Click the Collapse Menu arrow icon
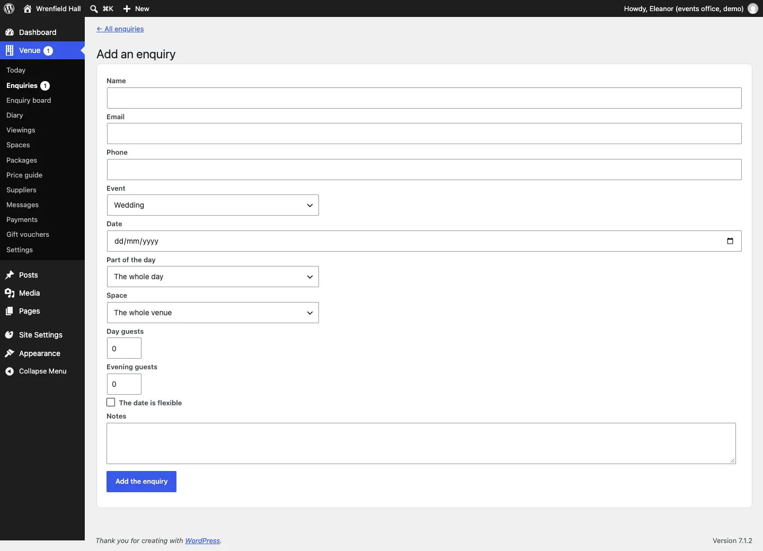The height and width of the screenshot is (551, 763). pos(10,371)
